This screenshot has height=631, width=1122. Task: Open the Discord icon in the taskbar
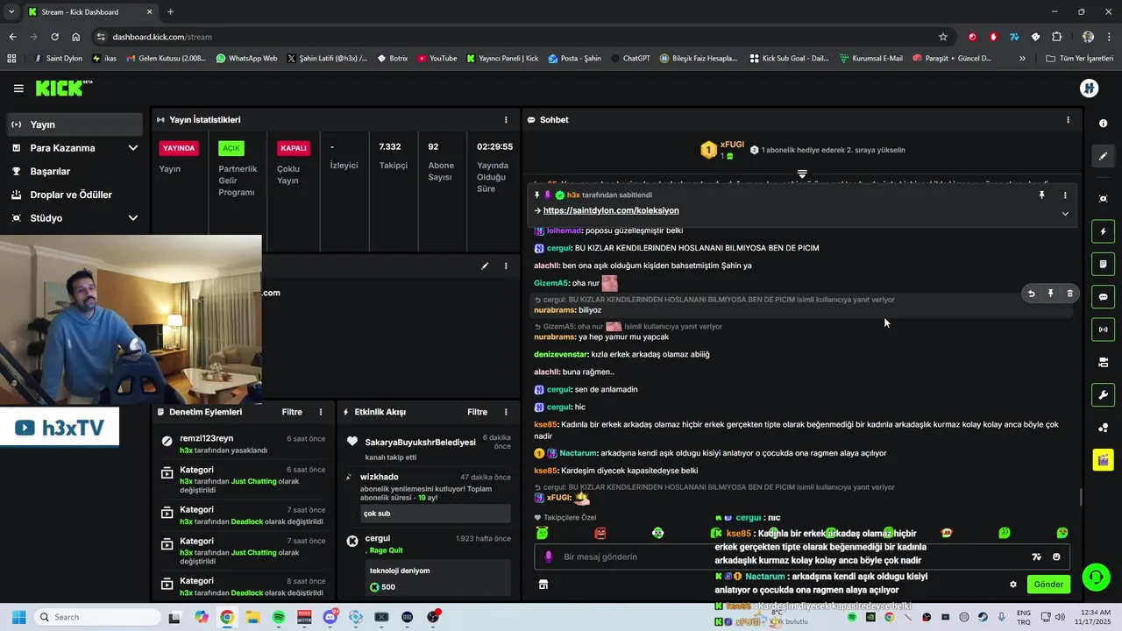click(330, 617)
